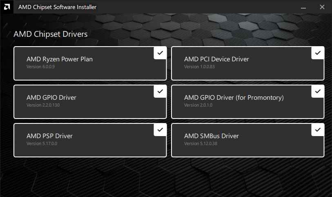
Task: Uncheck the AMD Ryzen Power Plan checkbox
Action: click(160, 53)
